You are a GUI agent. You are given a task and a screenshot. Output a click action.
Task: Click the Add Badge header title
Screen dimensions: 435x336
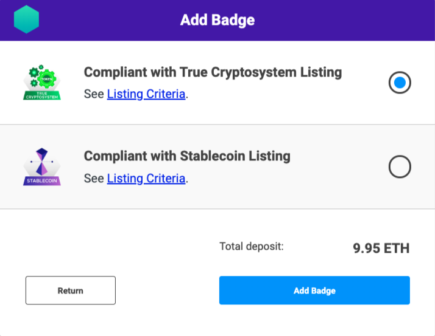point(217,20)
